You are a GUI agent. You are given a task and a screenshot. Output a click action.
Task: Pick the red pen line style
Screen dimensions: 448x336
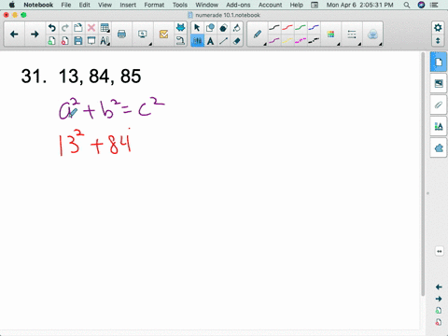(x=287, y=28)
